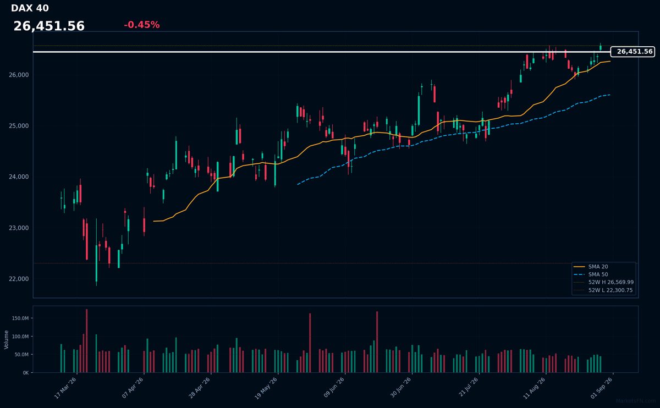Click the 100.0M volume axis label
Viewport: 660px width, 408px height.
click(20, 337)
